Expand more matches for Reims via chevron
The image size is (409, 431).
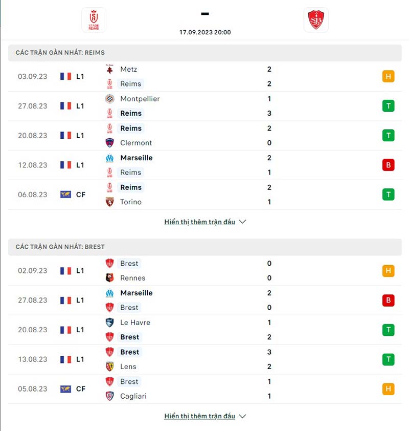242,222
